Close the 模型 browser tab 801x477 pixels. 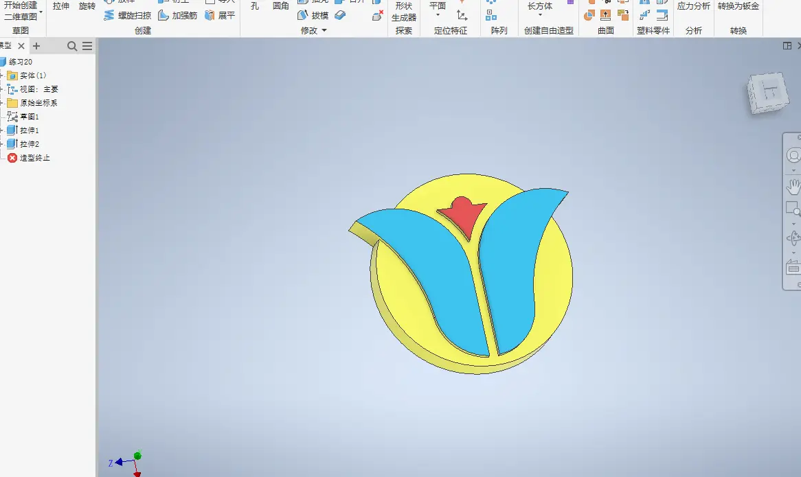tap(21, 46)
